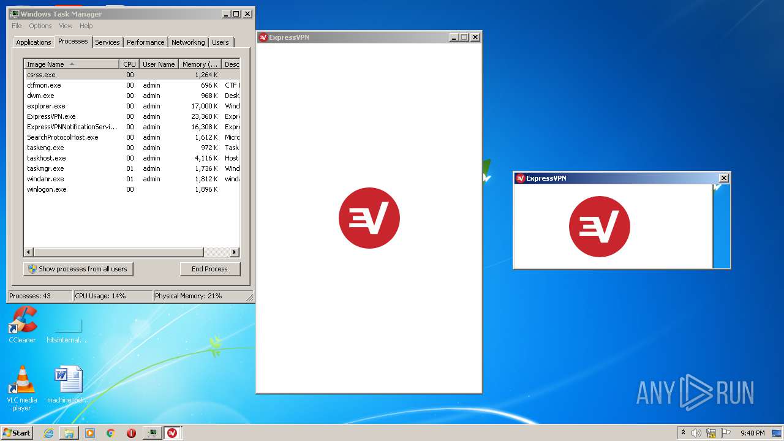
Task: Open Internet Explorer from the taskbar
Action: click(48, 433)
